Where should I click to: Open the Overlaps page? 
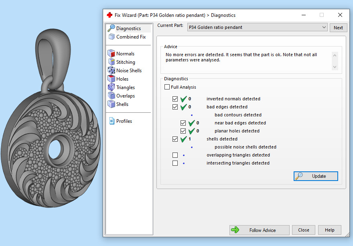(126, 96)
